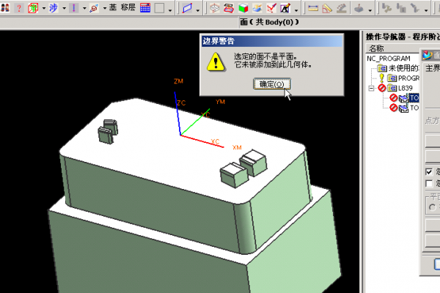This screenshot has height=293, width=440.
Task: Open dropdown after the pencil-frame icon
Action: point(296,10)
